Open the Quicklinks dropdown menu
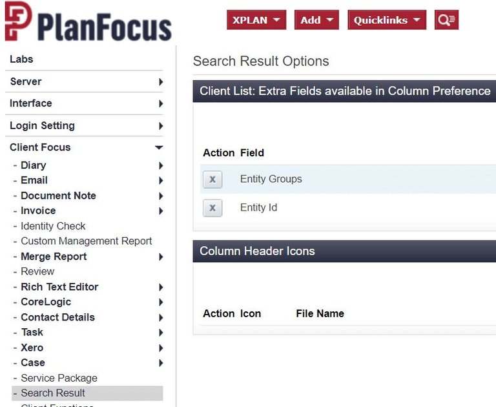This screenshot has height=407, width=496. 387,20
